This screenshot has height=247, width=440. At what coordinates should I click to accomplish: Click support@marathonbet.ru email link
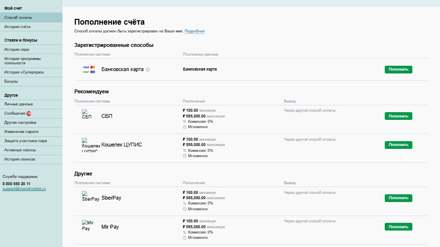tap(24, 189)
